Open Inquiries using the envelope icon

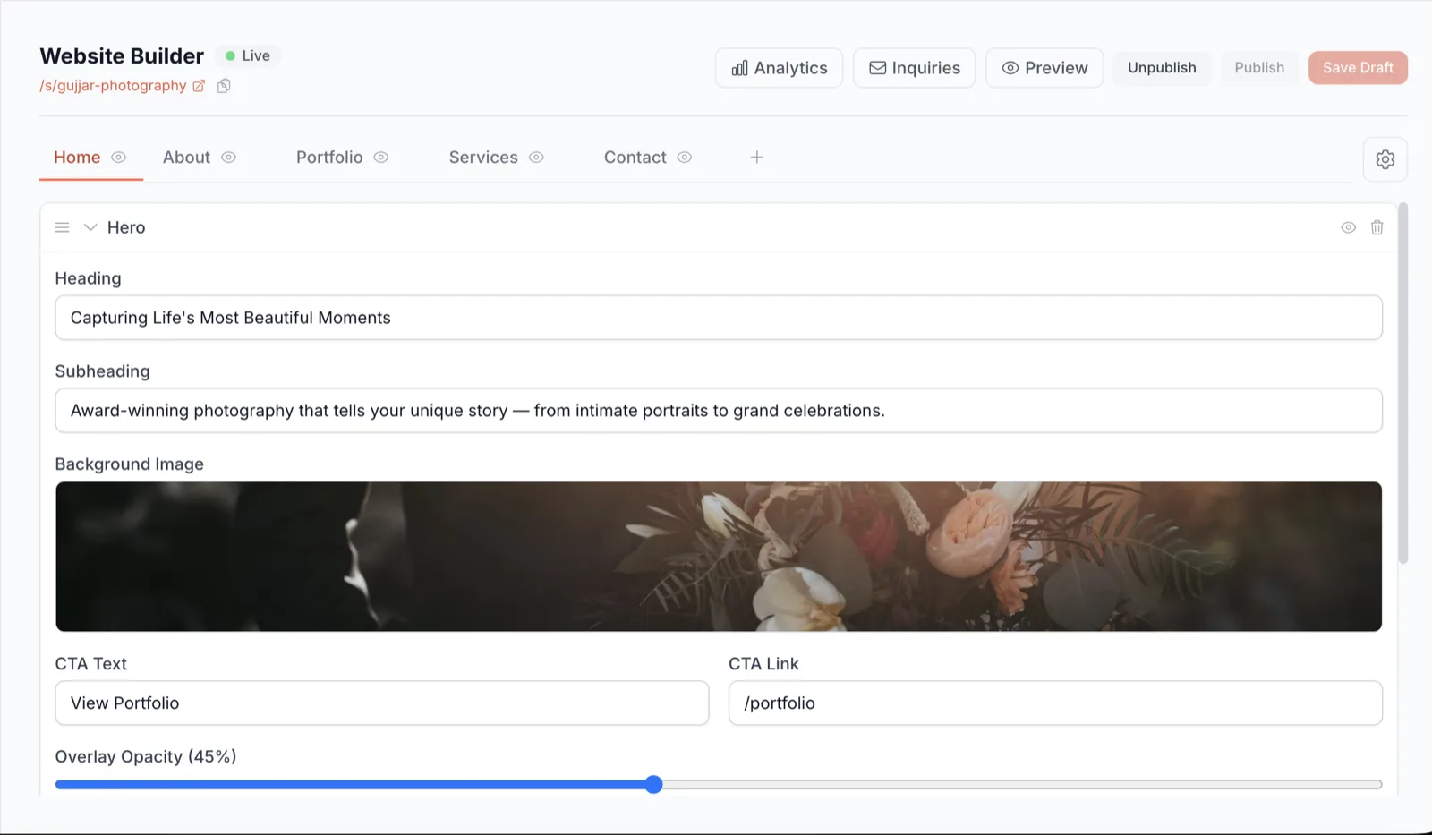tap(878, 67)
